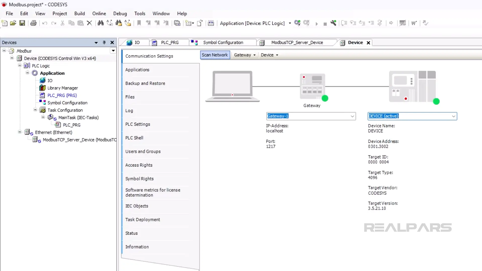Open the Users and Groups page
This screenshot has height=271, width=482.
143,152
